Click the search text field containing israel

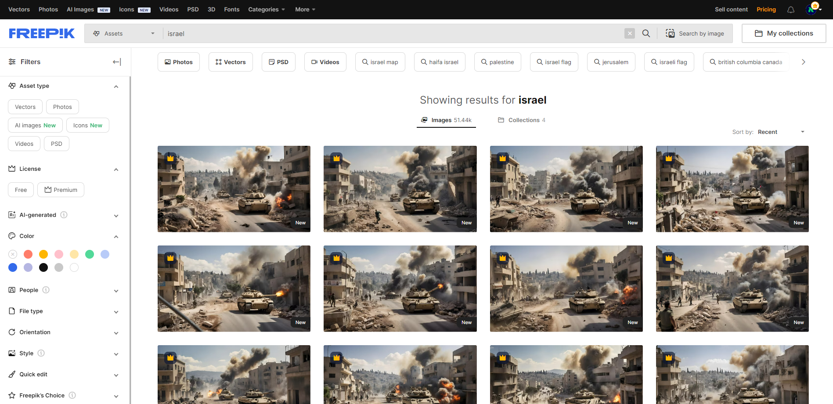[393, 33]
